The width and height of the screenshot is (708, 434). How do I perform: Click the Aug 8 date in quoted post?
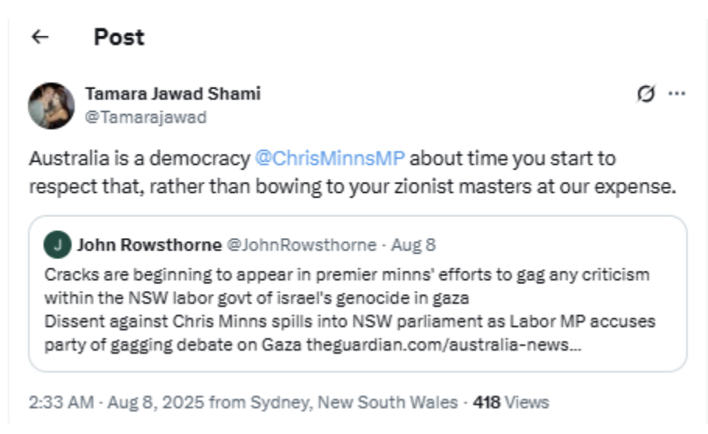click(x=413, y=245)
